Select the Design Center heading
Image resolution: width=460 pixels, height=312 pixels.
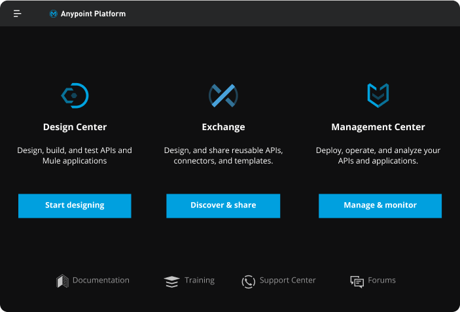[x=75, y=127]
